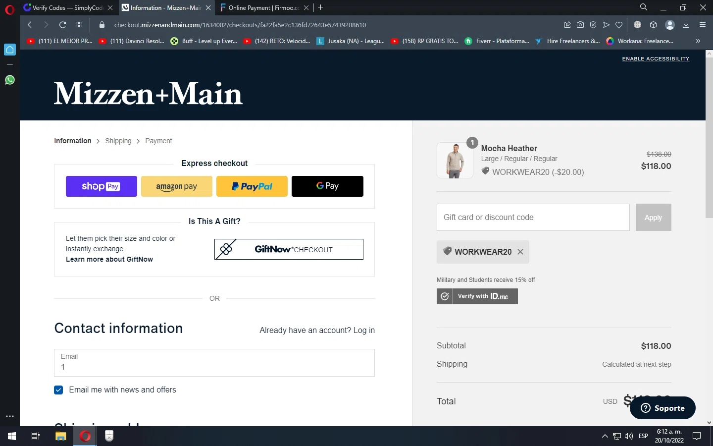Click into the Email input field
The width and height of the screenshot is (713, 446).
tap(214, 363)
